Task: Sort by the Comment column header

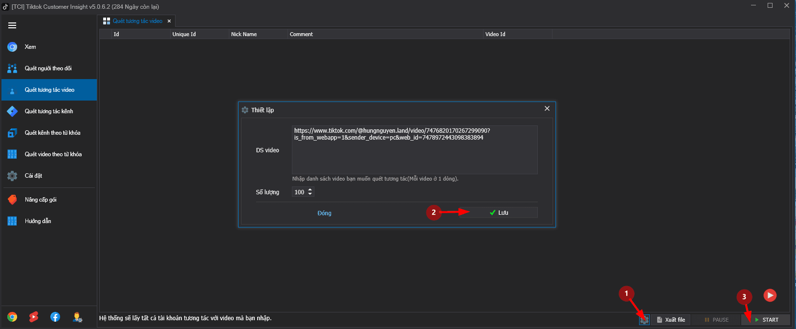Action: 385,34
